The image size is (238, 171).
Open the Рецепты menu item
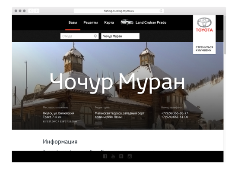[x=90, y=22]
